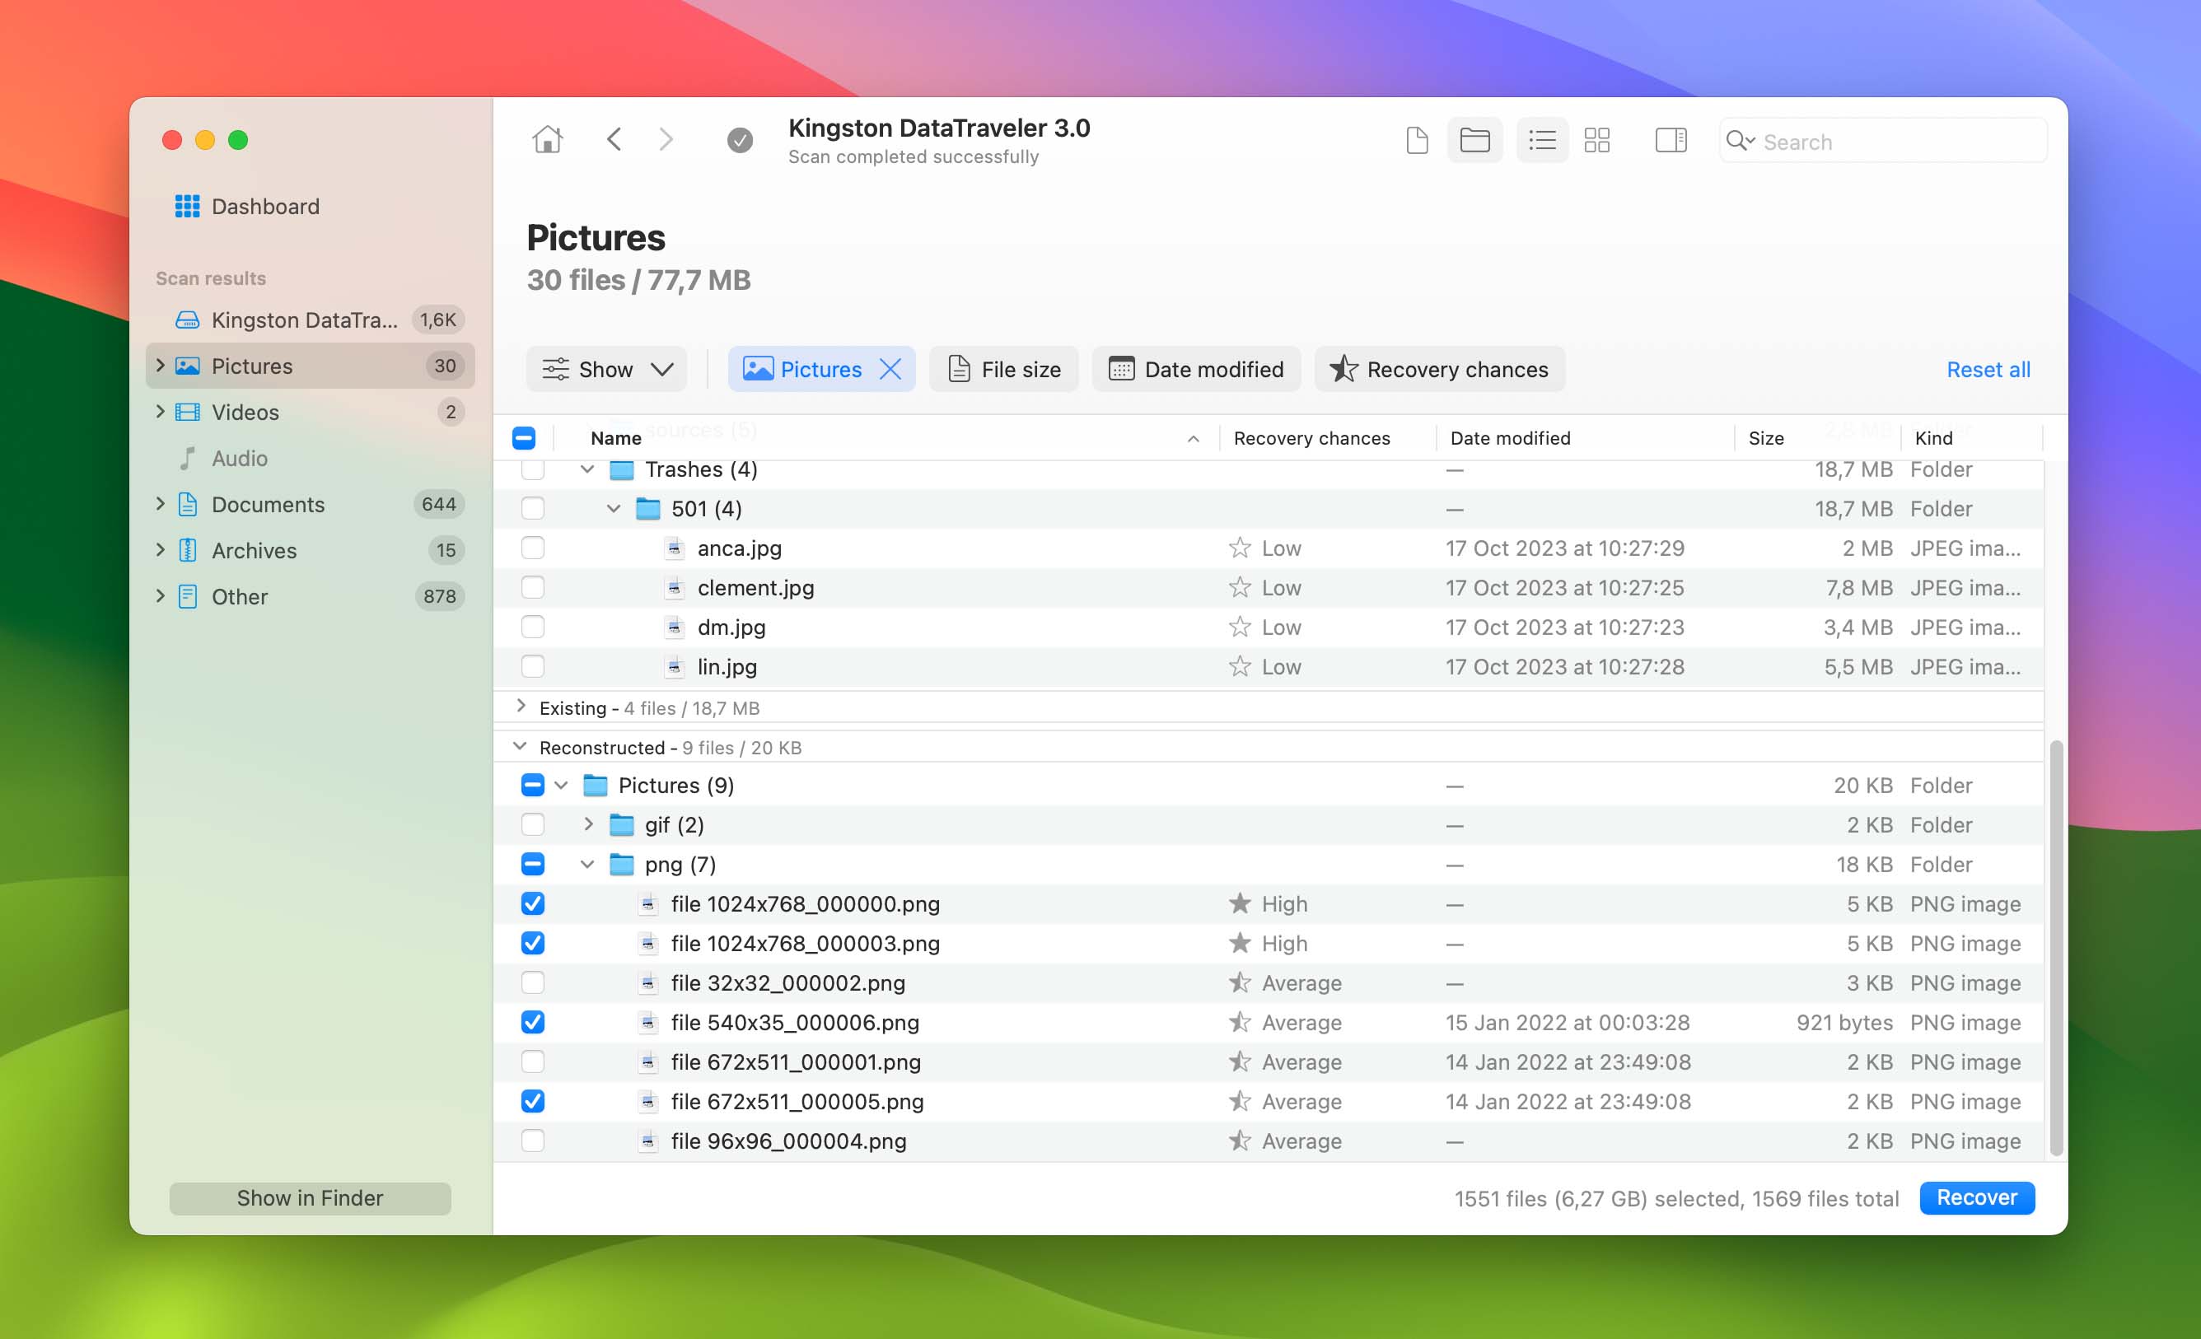Open the File size filter

click(1004, 369)
